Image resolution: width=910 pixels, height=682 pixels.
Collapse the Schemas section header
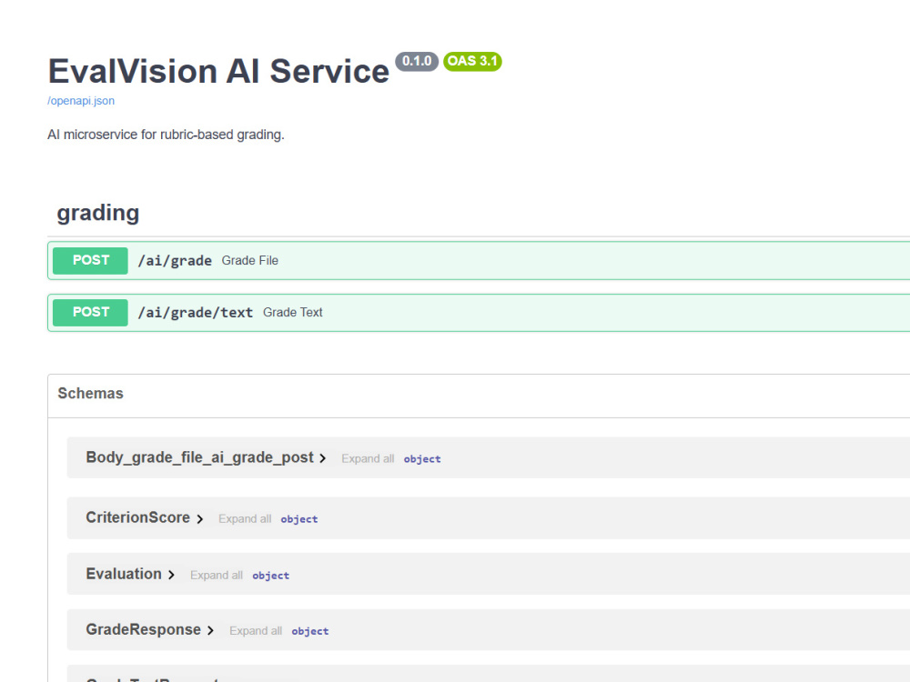point(90,393)
